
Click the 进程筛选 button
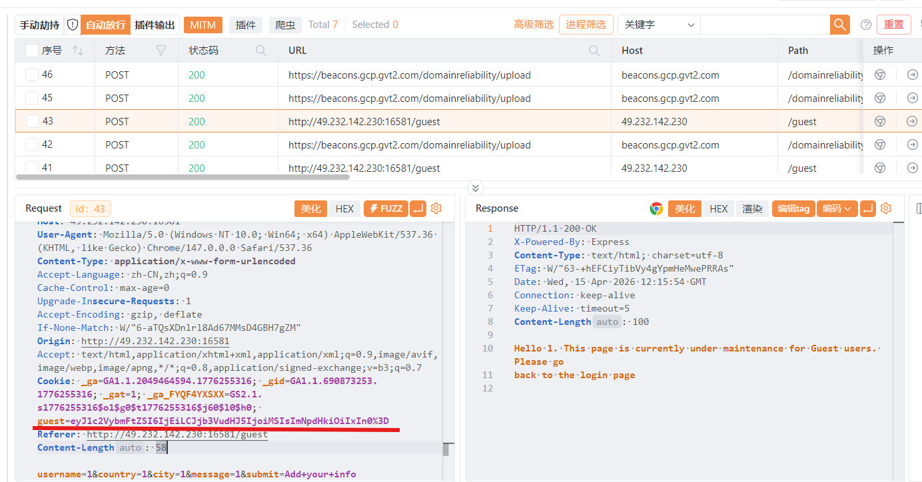586,25
